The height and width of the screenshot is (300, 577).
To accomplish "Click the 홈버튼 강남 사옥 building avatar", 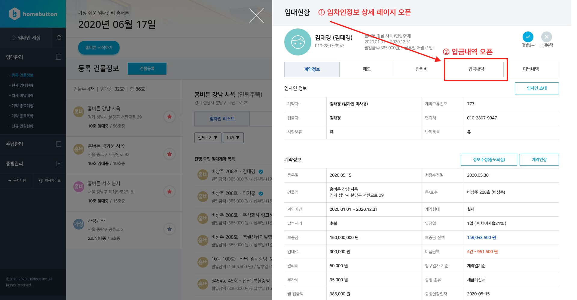I will click(x=79, y=112).
